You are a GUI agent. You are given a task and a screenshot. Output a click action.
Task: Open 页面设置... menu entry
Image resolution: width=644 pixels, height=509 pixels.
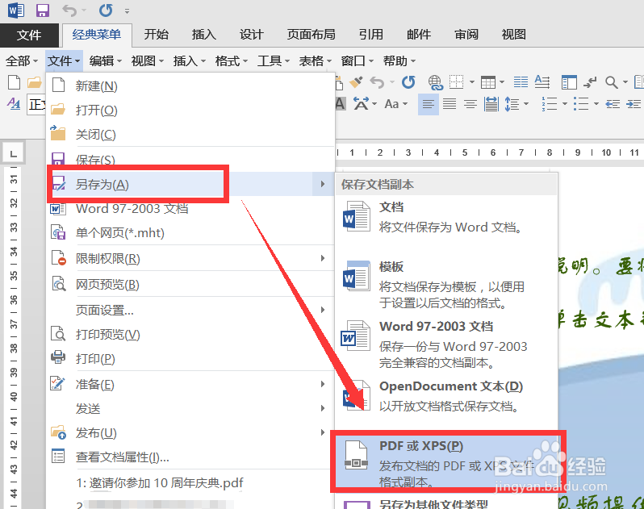(190, 310)
